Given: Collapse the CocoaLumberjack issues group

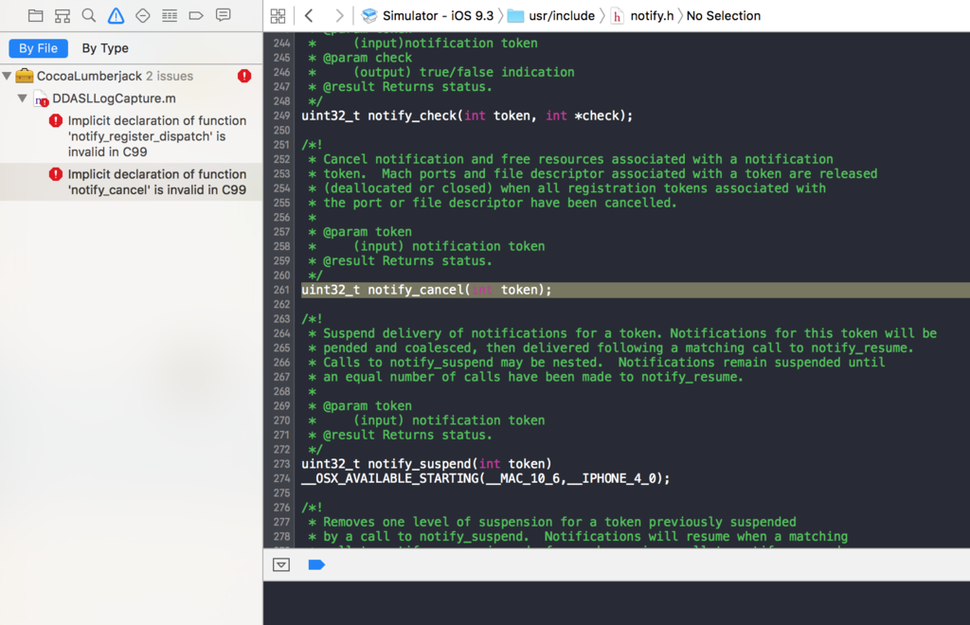Looking at the screenshot, I should pos(7,76).
